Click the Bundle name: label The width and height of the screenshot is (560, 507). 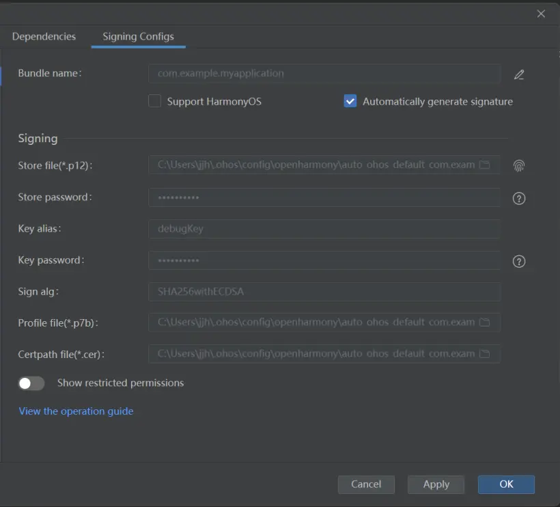click(x=50, y=73)
